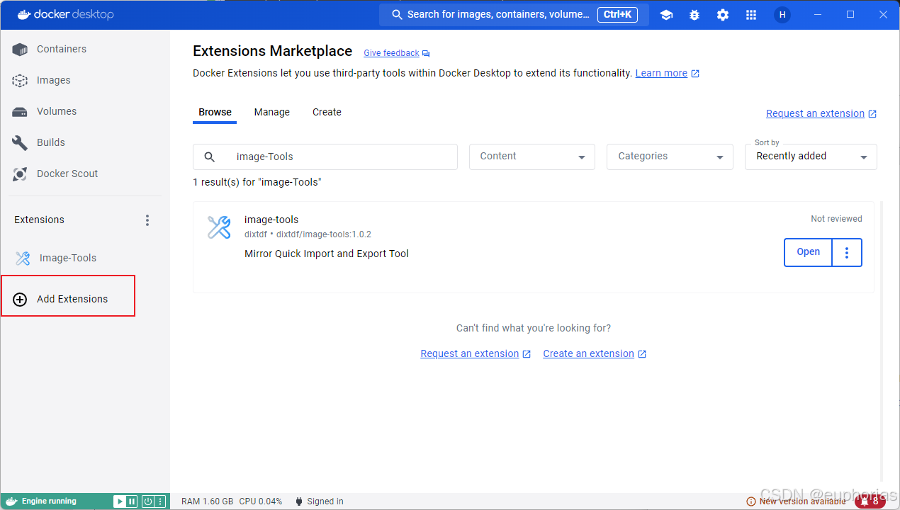The image size is (900, 510).
Task: Open the H user account avatar
Action: [782, 14]
